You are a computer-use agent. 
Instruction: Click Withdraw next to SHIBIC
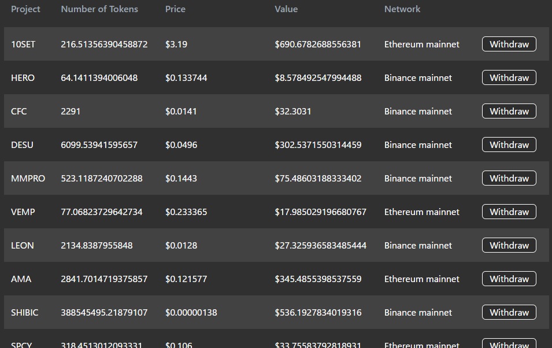pos(509,312)
